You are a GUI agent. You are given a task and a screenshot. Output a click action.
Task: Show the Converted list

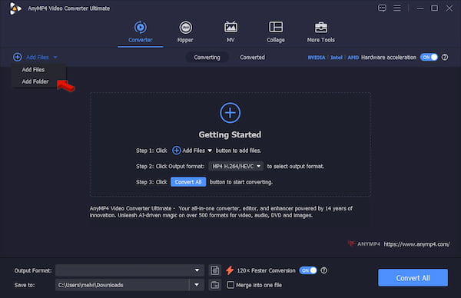coord(252,58)
